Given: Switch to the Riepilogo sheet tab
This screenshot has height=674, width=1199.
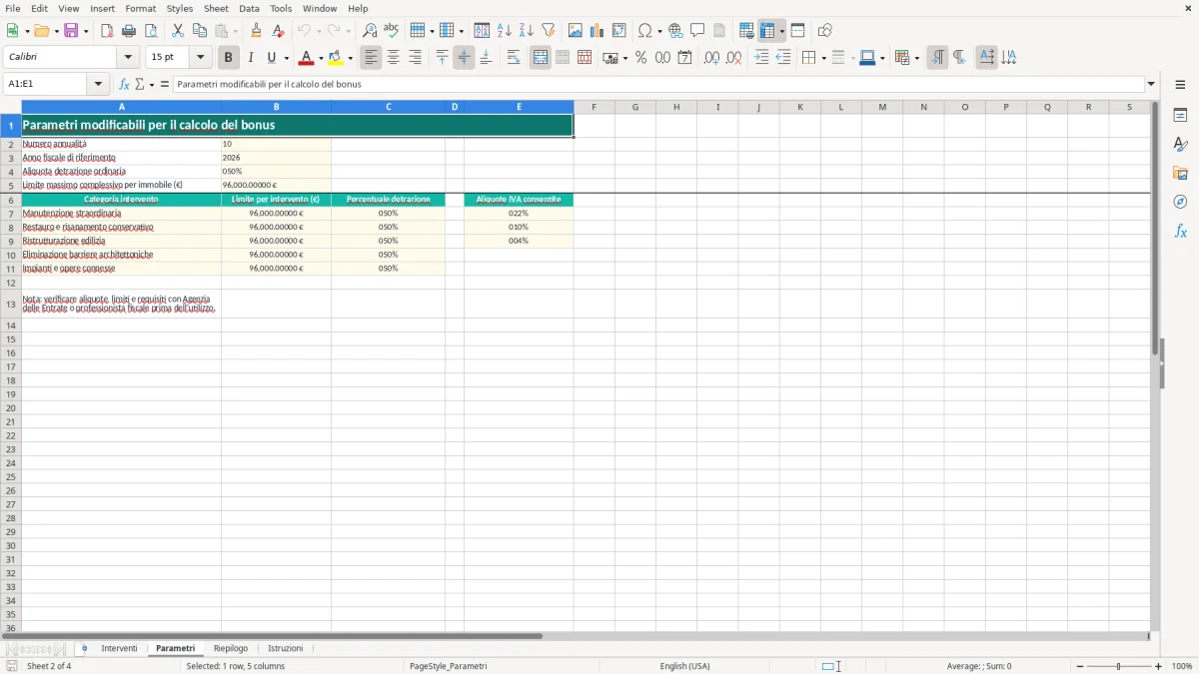Looking at the screenshot, I should click(x=231, y=649).
